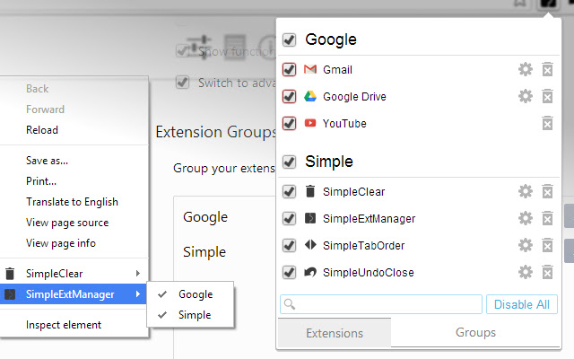Image resolution: width=574 pixels, height=359 pixels.
Task: Open settings gear for Gmail
Action: click(x=526, y=69)
